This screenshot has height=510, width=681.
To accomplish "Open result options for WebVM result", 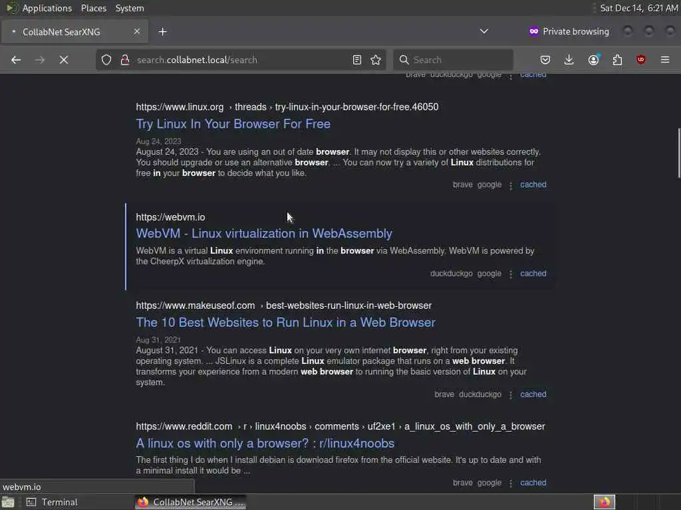I will point(511,274).
